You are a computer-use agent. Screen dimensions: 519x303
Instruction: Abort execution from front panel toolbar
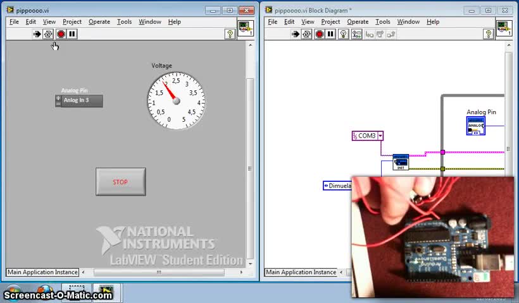(x=61, y=34)
